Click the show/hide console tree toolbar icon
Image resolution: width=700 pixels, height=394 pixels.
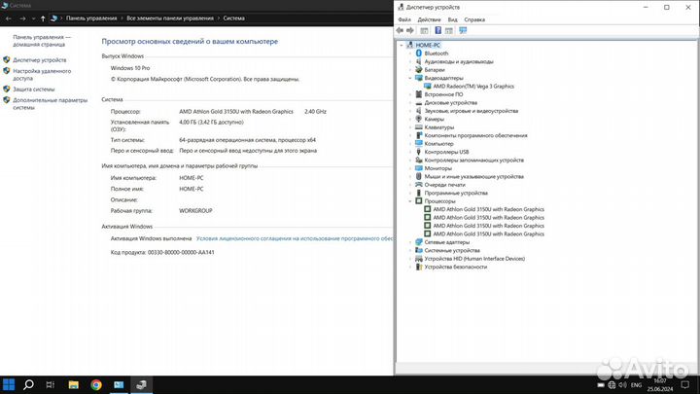[x=424, y=30]
